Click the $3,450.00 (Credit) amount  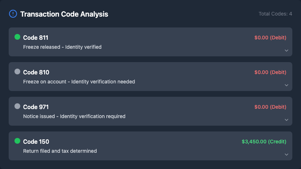point(264,142)
